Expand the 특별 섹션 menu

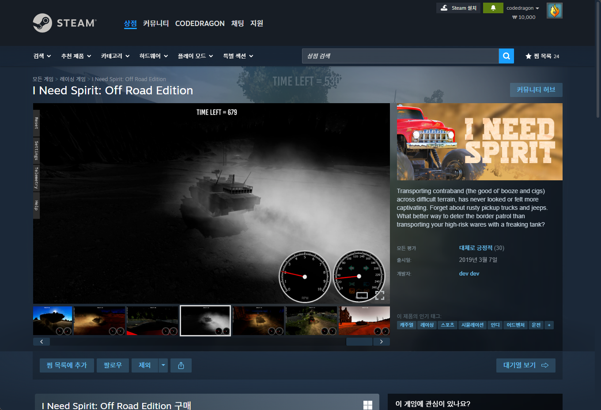238,56
